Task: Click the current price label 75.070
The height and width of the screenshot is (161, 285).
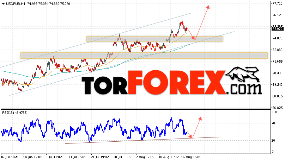Action: [277, 28]
